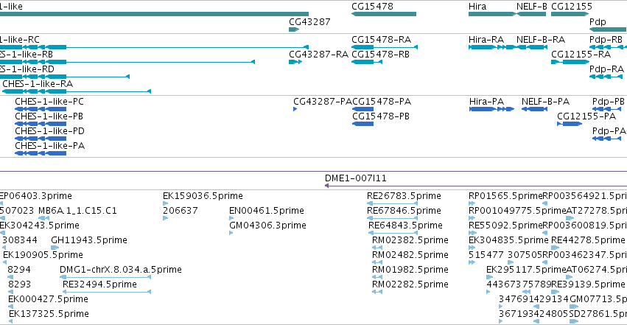Click EST DMG1-chrX.8.034.a.5prime
This screenshot has width=627, height=325.
tap(105, 277)
